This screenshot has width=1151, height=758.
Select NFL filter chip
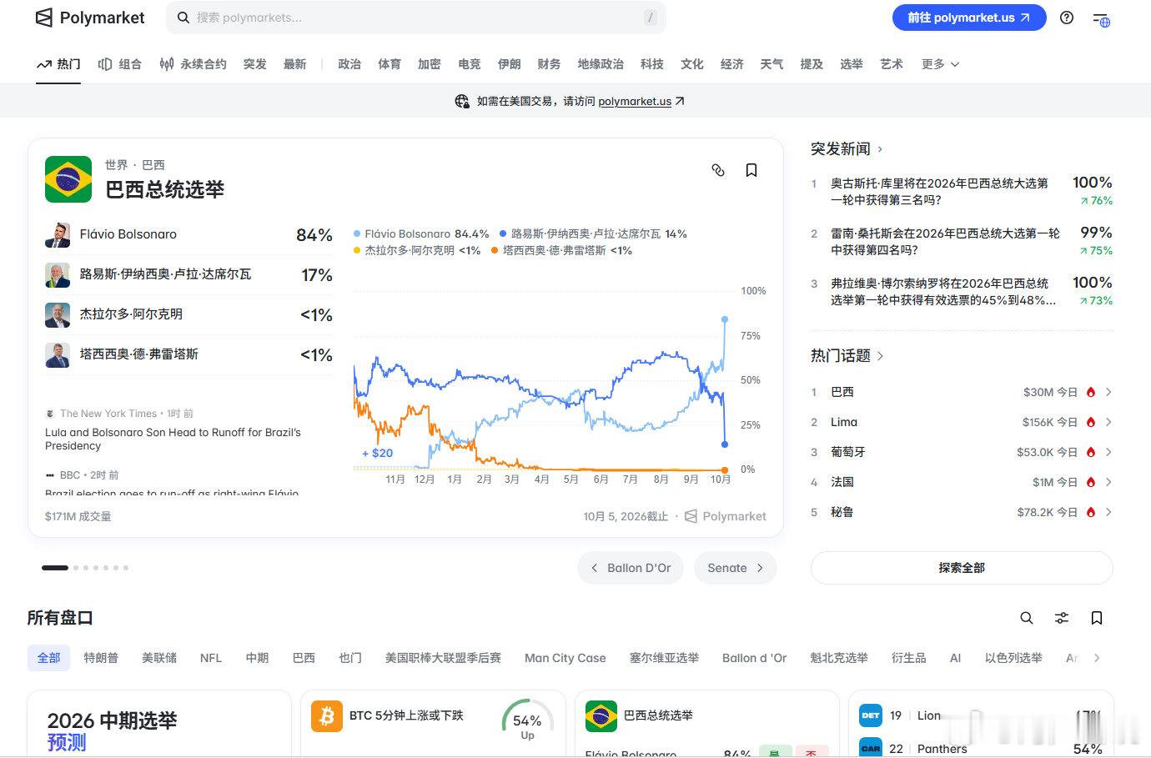pos(211,658)
